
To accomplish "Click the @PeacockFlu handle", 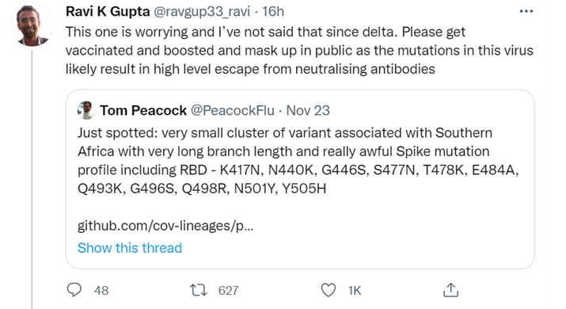I will pyautogui.click(x=233, y=110).
